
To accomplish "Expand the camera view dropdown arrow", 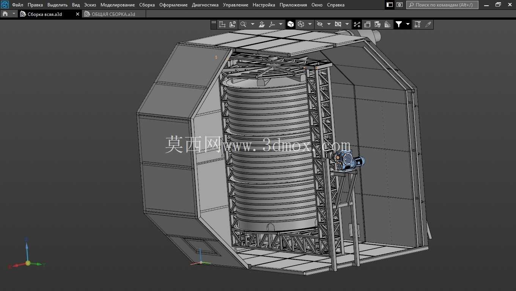I will point(347,24).
